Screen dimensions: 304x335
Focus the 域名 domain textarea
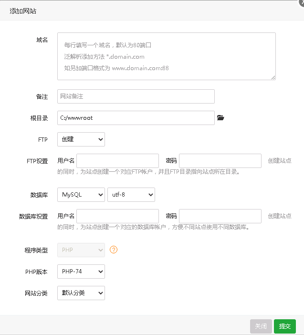coord(167,56)
